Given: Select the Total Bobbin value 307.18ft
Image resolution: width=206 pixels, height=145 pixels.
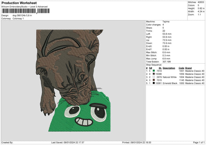Looking at the screenshot, I should (167, 61).
